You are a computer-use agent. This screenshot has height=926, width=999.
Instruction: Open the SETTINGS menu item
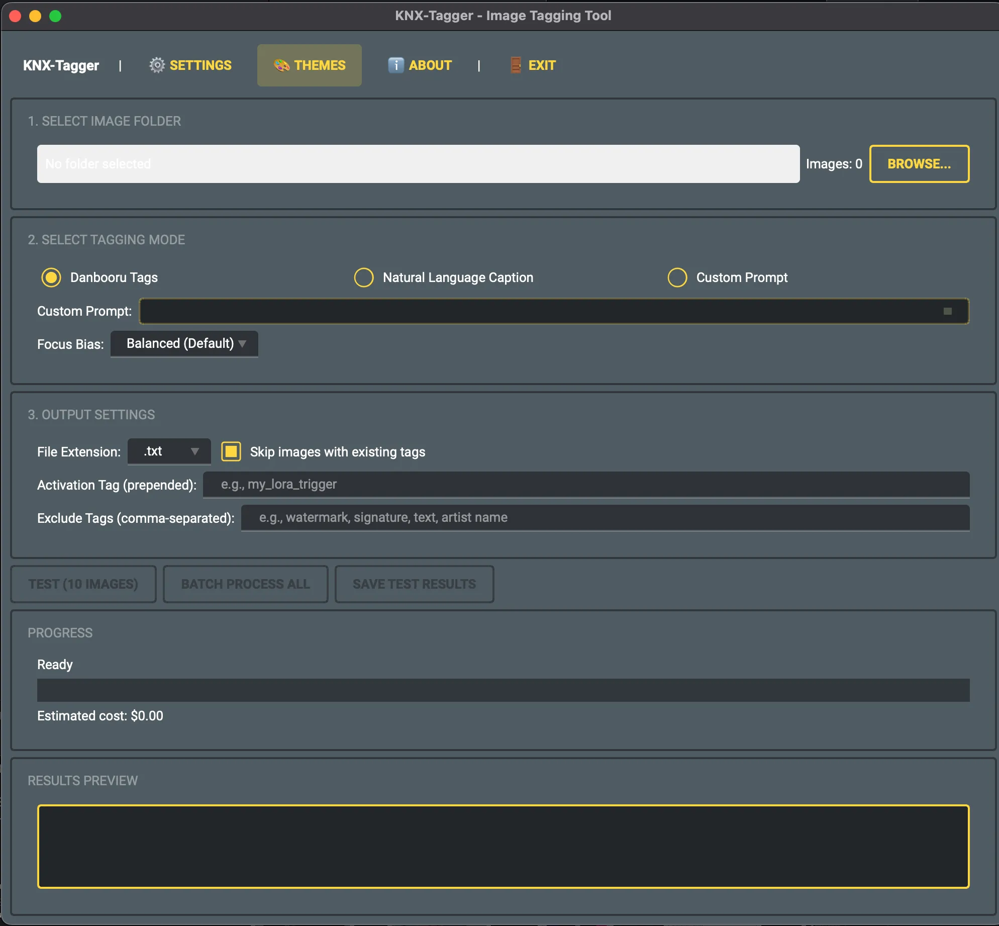(x=191, y=65)
